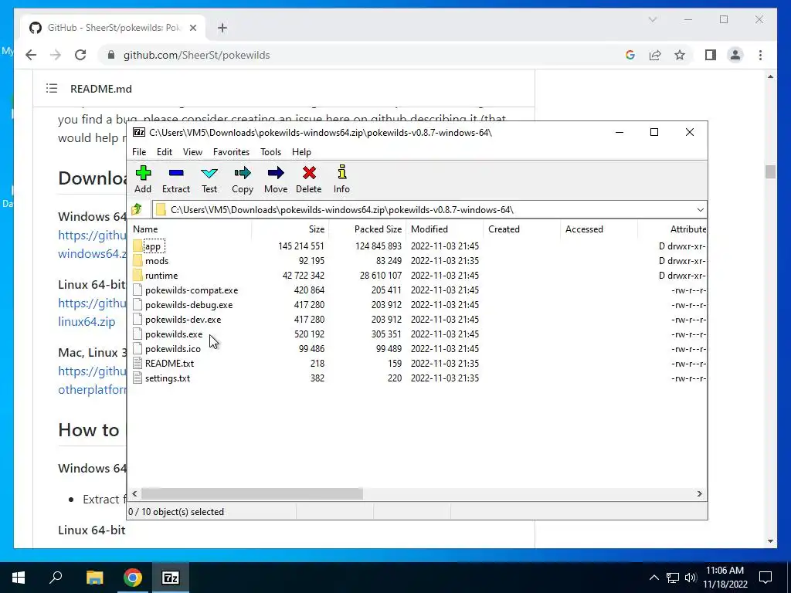Viewport: 791px width, 593px height.
Task: Select the mods folder icon
Action: pos(137,261)
